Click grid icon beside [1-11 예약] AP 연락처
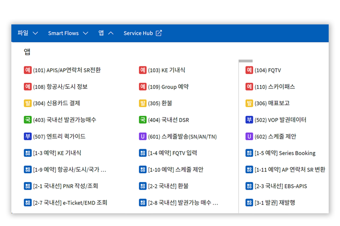Viewport: 340px width, 226px height. pyautogui.click(x=249, y=169)
